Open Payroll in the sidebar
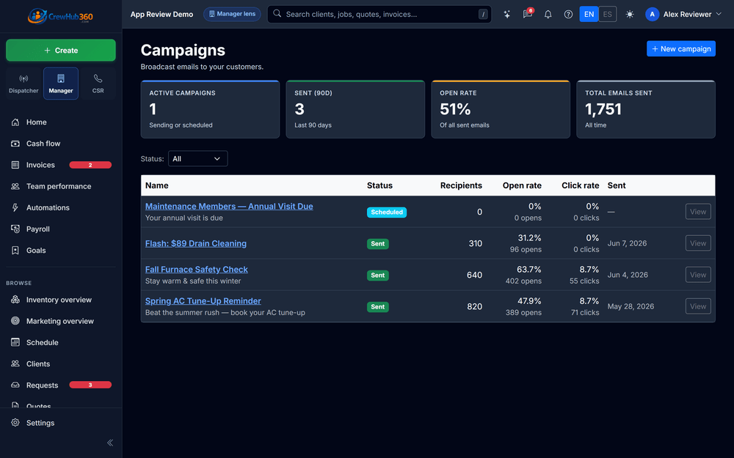Image resolution: width=734 pixels, height=458 pixels. (61, 229)
